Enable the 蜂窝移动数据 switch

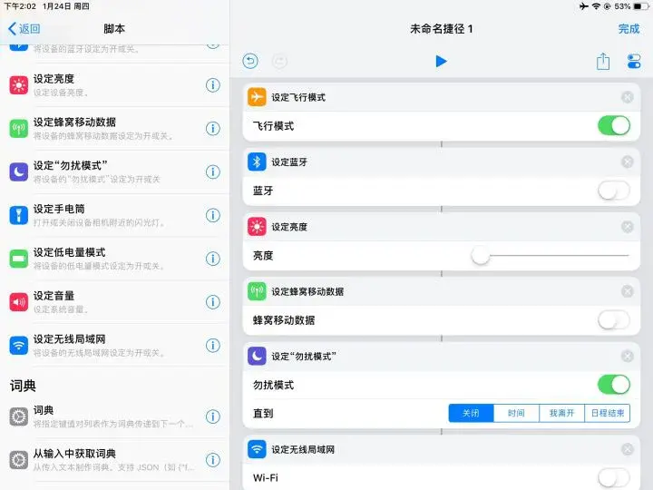click(614, 320)
